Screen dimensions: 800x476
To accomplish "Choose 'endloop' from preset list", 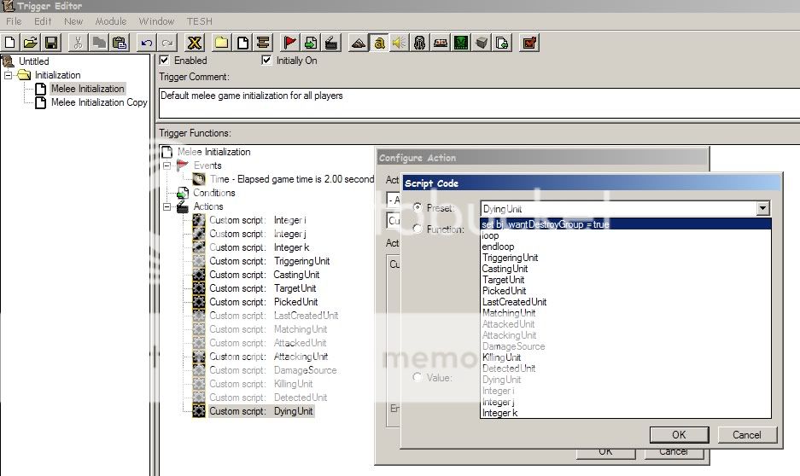I will click(x=626, y=247).
